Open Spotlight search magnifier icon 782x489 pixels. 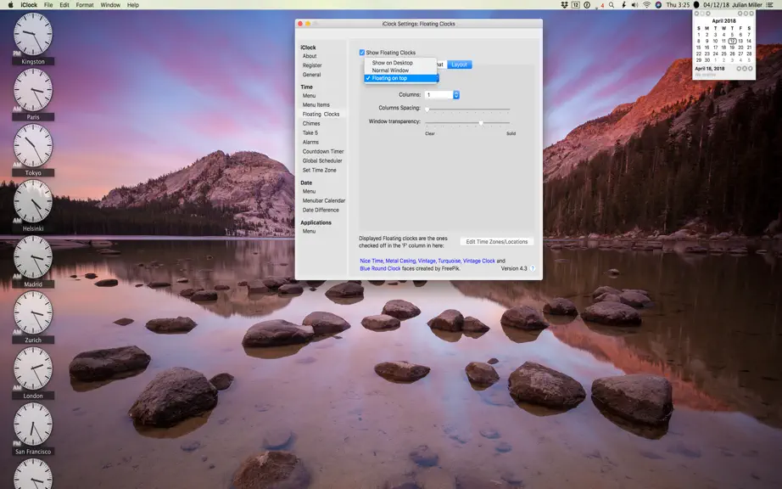[x=612, y=5]
